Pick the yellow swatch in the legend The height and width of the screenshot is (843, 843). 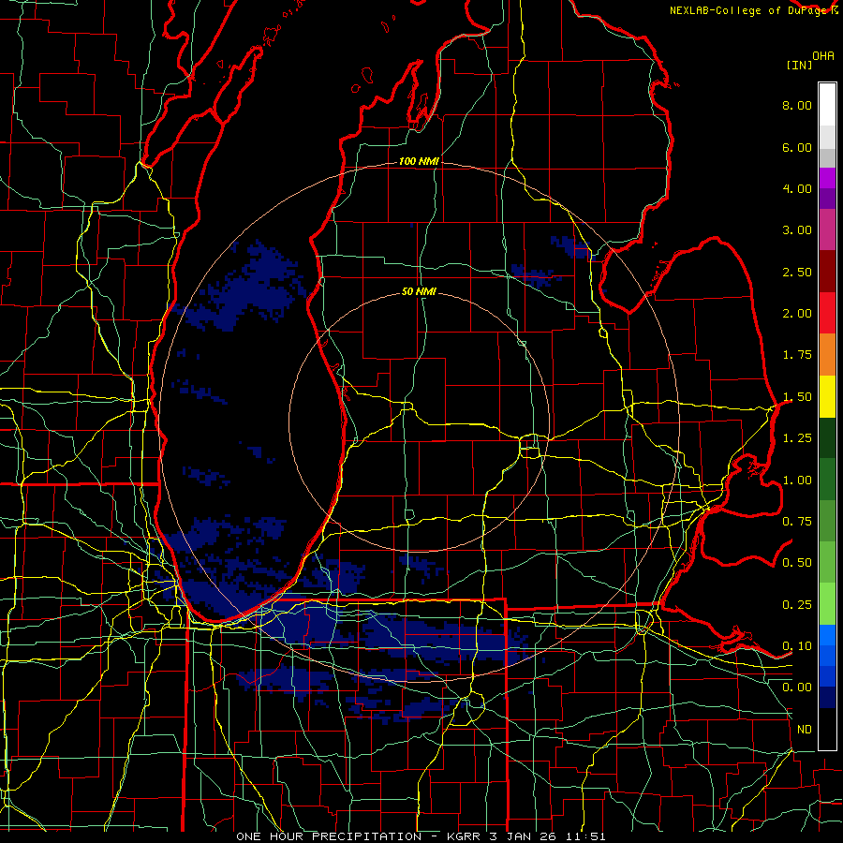tap(827, 396)
